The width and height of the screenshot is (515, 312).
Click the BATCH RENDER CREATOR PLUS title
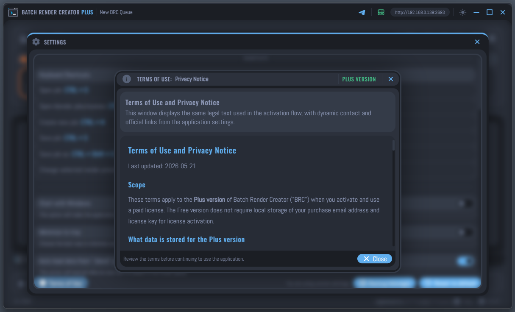(57, 12)
